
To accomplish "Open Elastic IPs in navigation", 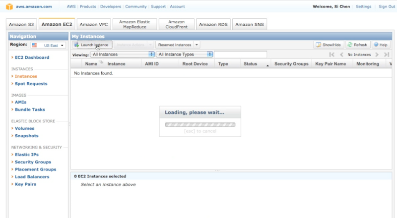I will (x=27, y=155).
